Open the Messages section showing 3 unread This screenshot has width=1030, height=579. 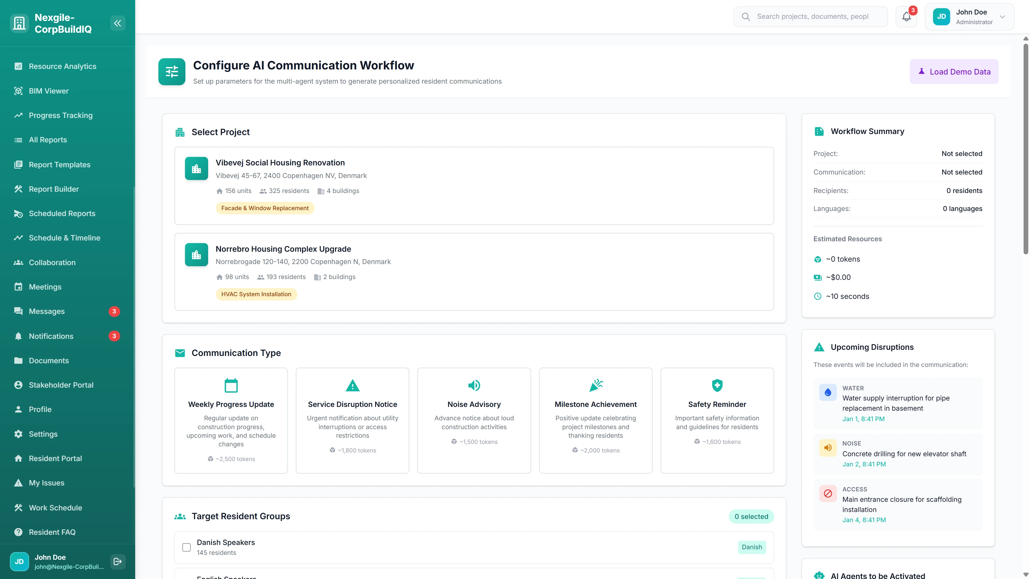tap(47, 311)
